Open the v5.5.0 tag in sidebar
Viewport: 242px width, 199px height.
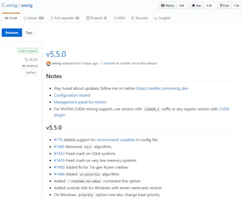pyautogui.click(x=31, y=60)
